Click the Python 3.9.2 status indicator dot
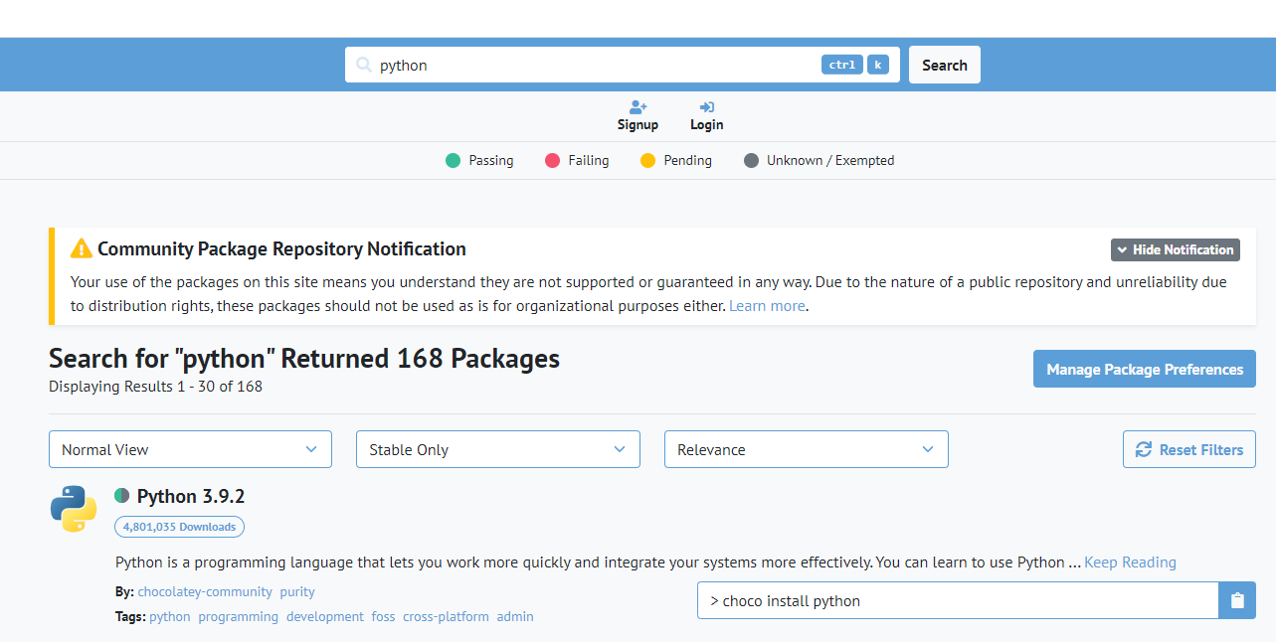 pyautogui.click(x=122, y=495)
